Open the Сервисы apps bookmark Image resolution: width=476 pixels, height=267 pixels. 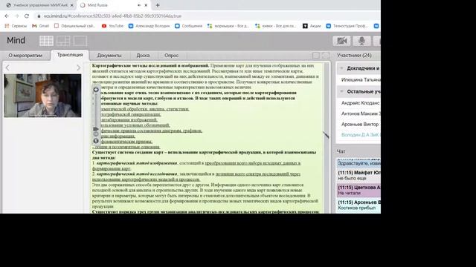pyautogui.click(x=16, y=26)
